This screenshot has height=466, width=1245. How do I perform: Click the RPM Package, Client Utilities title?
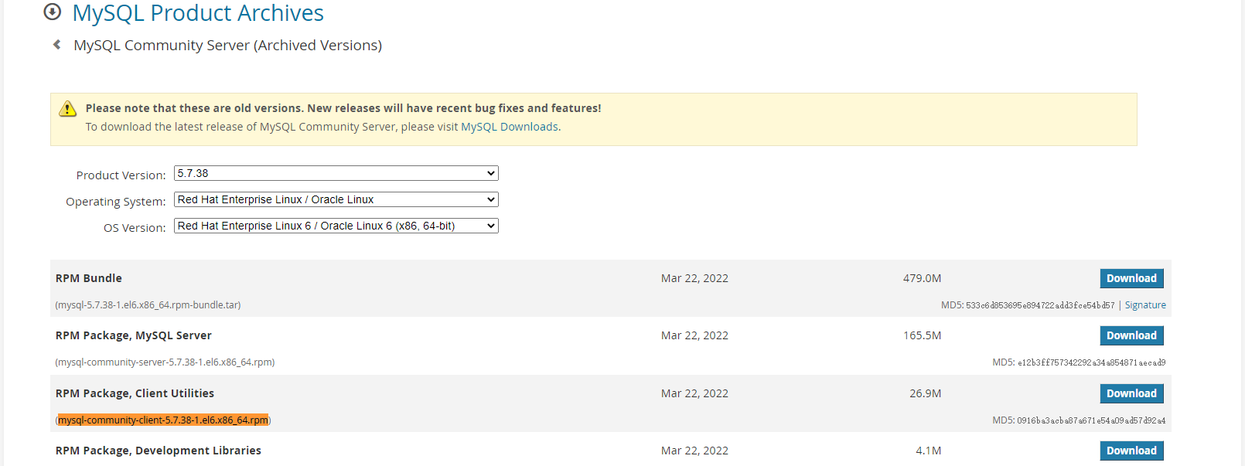click(135, 393)
